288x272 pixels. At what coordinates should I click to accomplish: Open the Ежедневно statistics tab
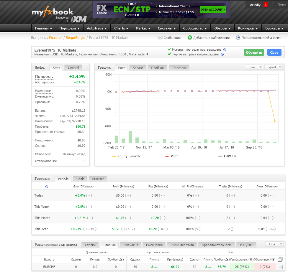coord(154,245)
